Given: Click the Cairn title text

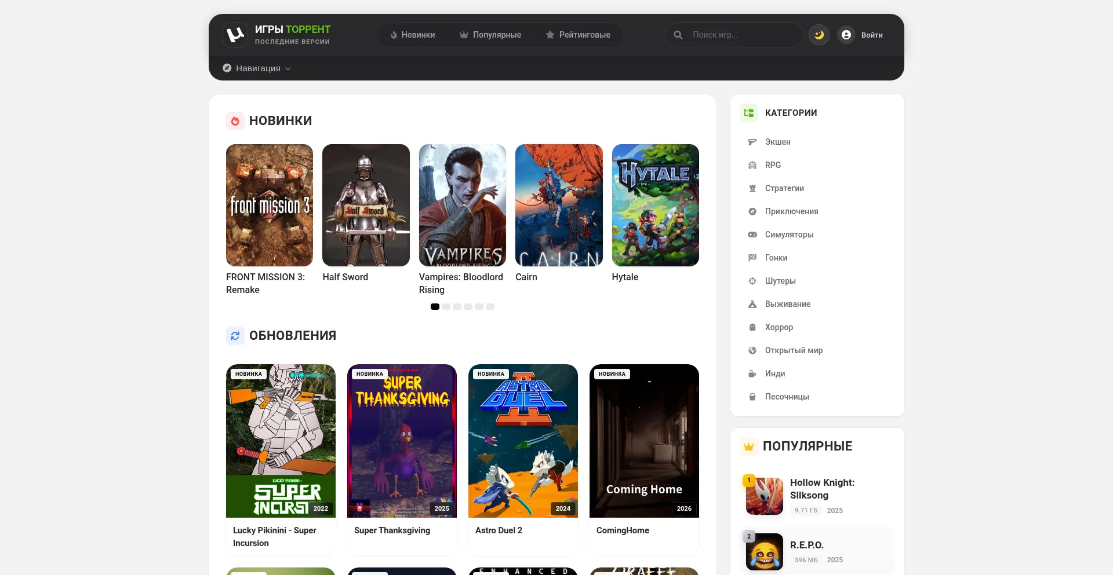Looking at the screenshot, I should coord(526,277).
